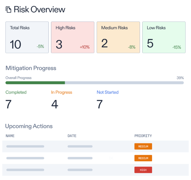
Task: Click the +10% change in High Risks
Action: point(85,47)
